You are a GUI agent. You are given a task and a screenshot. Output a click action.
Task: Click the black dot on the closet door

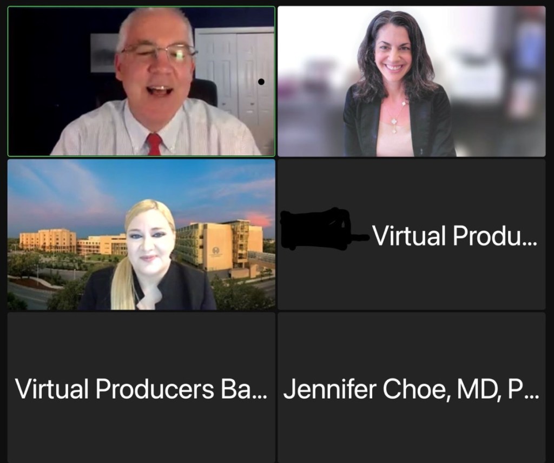click(x=261, y=82)
